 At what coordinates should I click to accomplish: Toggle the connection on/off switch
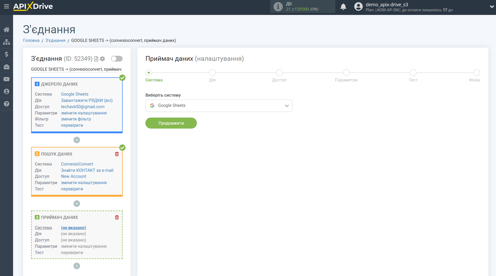pyautogui.click(x=117, y=59)
